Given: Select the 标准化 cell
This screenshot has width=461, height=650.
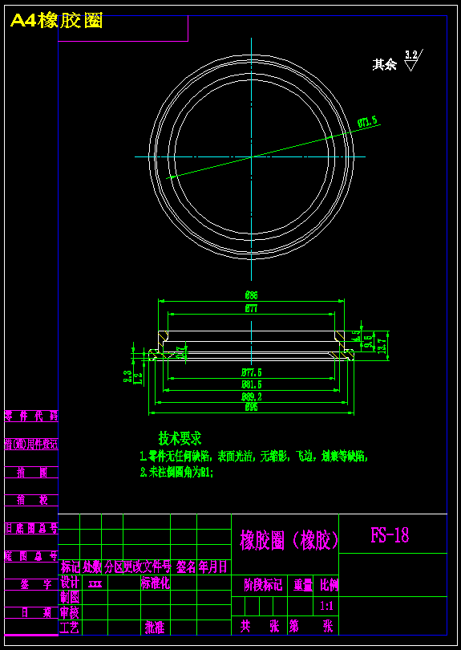Looking at the screenshot, I should tap(156, 583).
